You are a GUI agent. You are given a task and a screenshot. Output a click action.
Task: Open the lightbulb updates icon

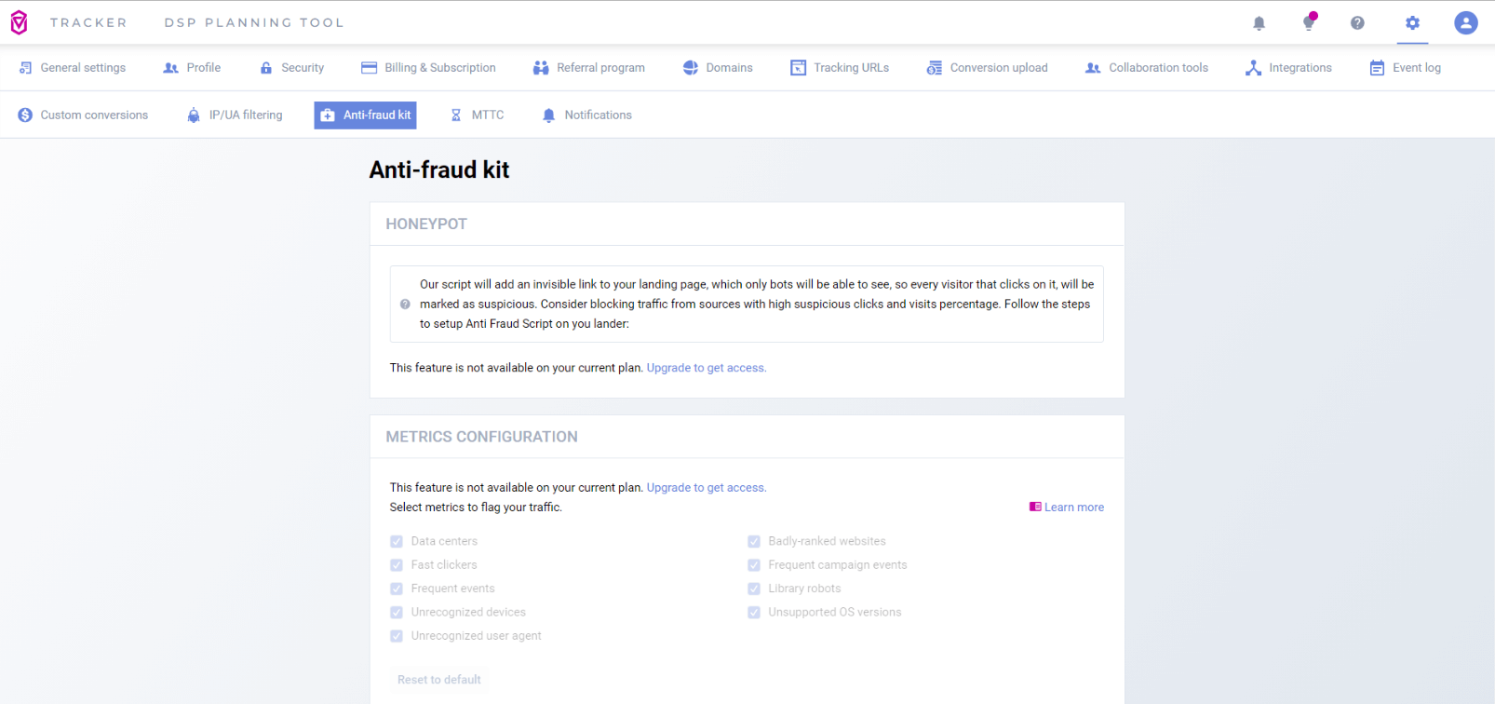click(x=1309, y=22)
